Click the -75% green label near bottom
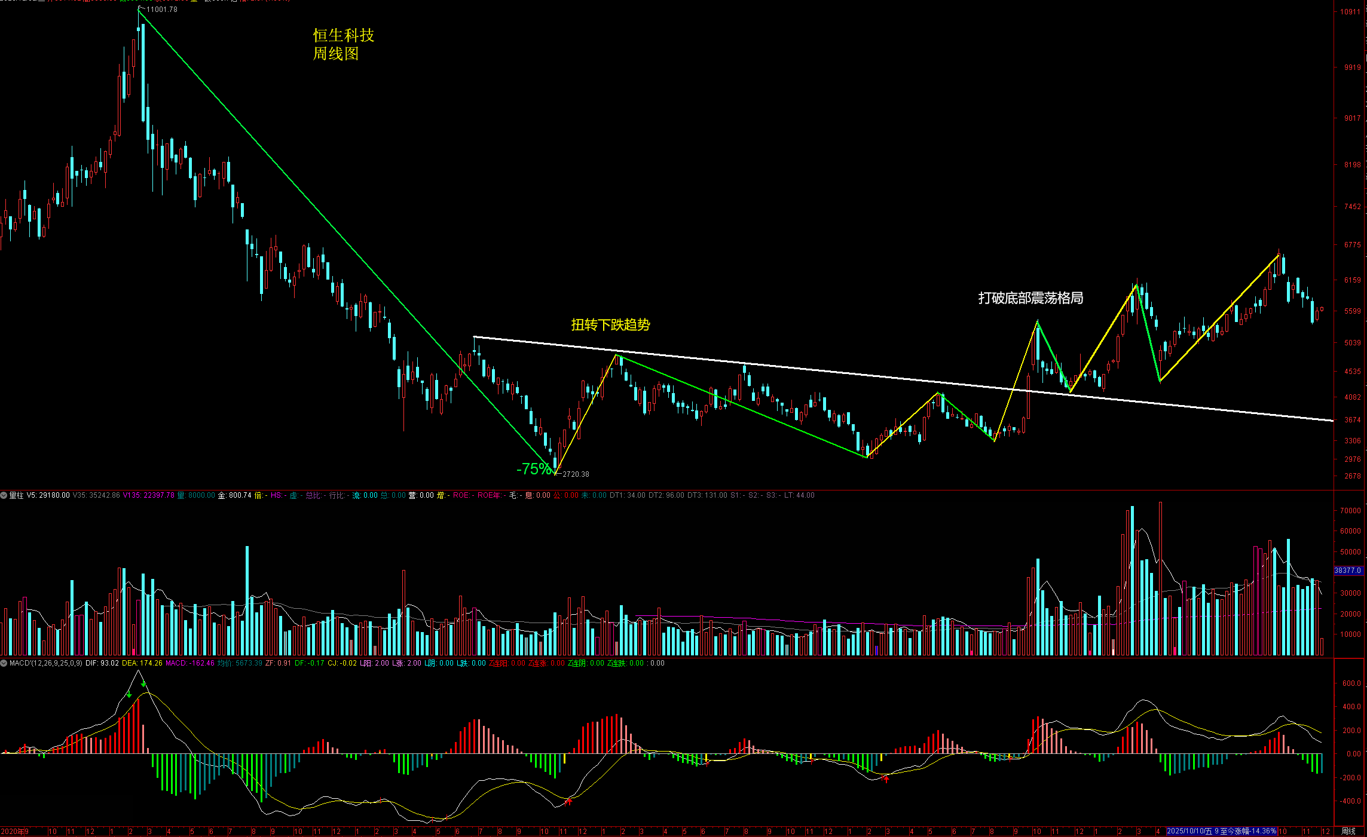1367x837 pixels. click(x=533, y=469)
